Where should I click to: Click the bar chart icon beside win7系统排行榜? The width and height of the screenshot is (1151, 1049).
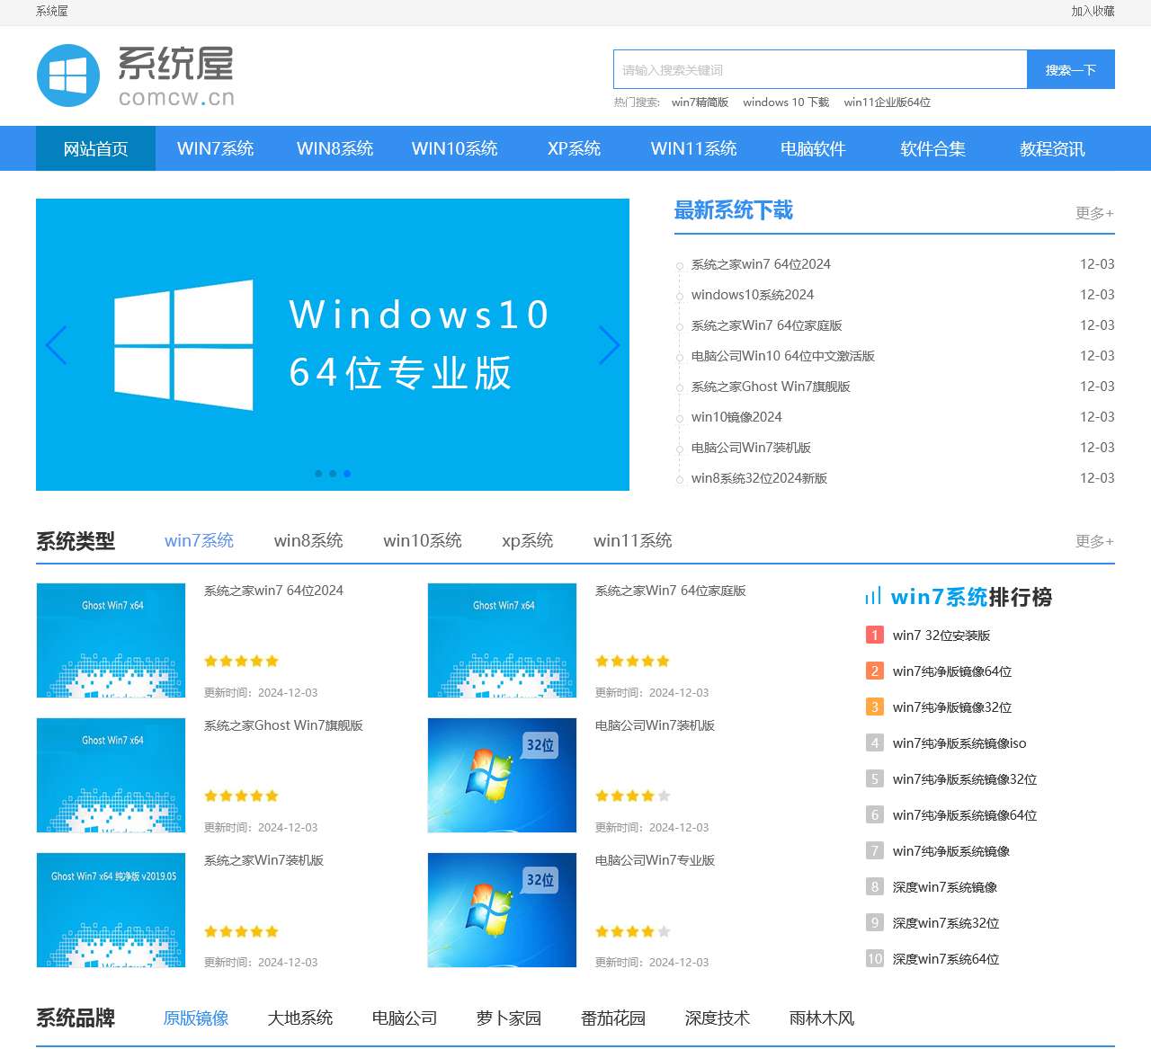(x=872, y=596)
